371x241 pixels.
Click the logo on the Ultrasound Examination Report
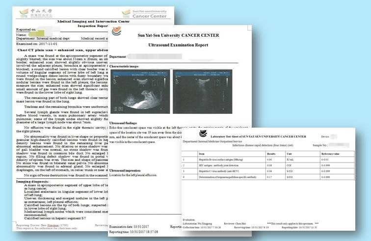point(116,31)
